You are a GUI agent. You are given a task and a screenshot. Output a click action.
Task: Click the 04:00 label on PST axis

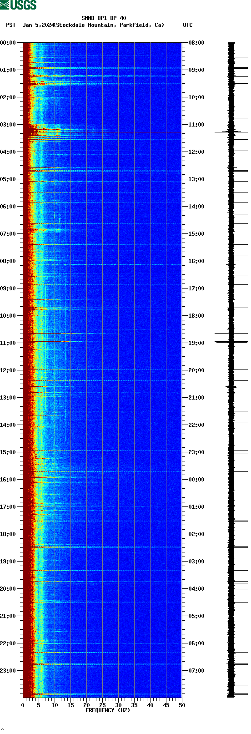pos(8,152)
